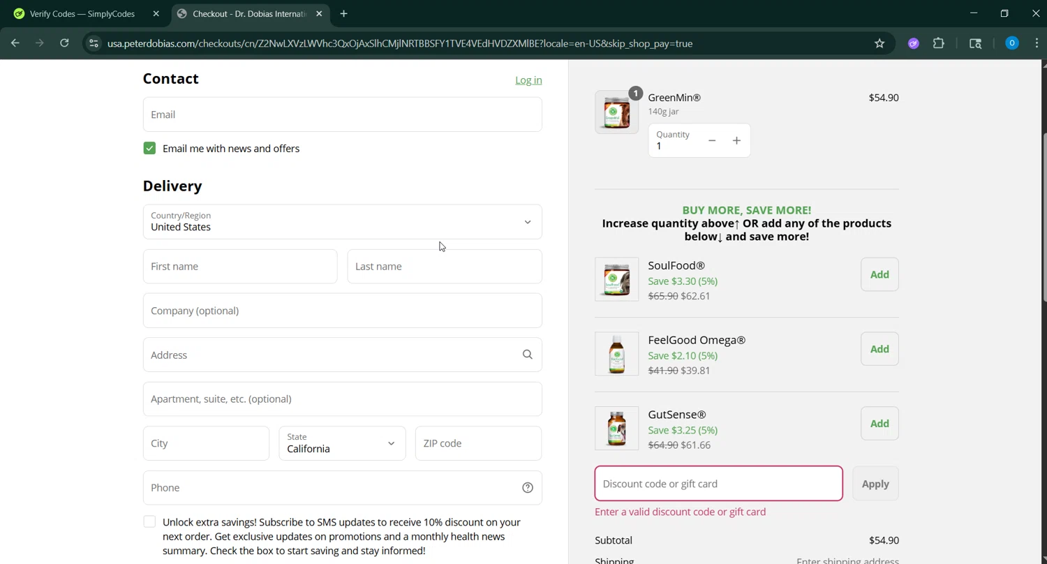
Task: Apply the discount code
Action: pyautogui.click(x=875, y=484)
